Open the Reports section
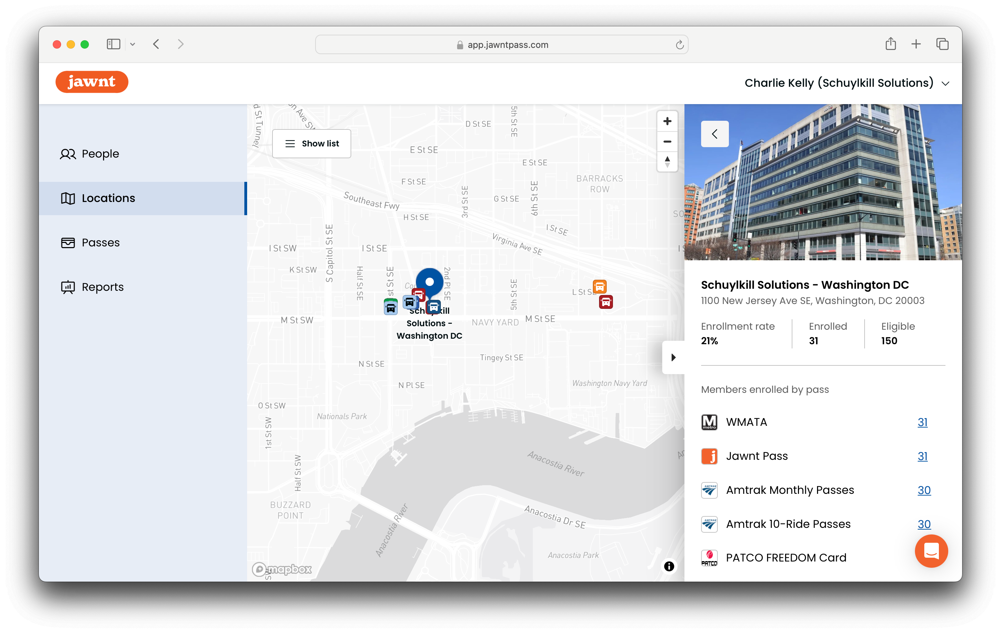Screen dimensions: 1001x633 click(x=143, y=287)
